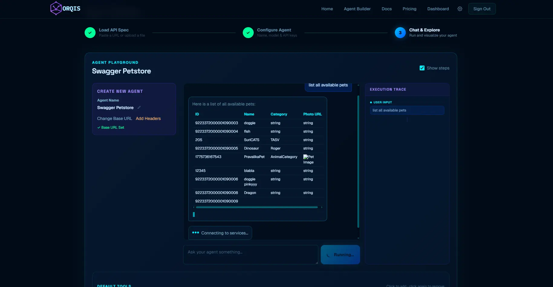Click the table scroll left arrow
The width and height of the screenshot is (553, 287).
(x=194, y=207)
